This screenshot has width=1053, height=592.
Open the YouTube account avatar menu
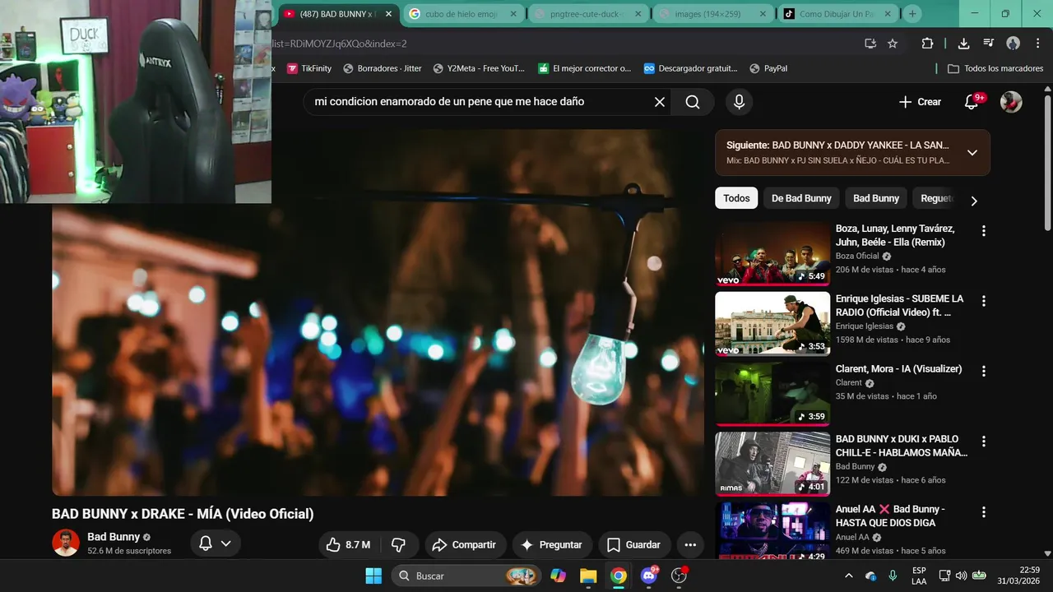(1011, 102)
